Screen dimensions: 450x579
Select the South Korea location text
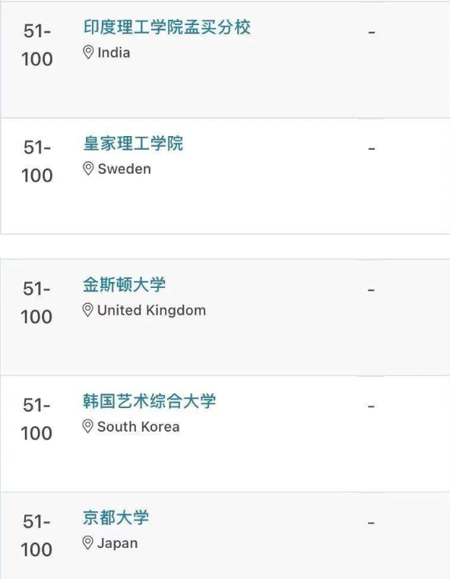tap(138, 426)
